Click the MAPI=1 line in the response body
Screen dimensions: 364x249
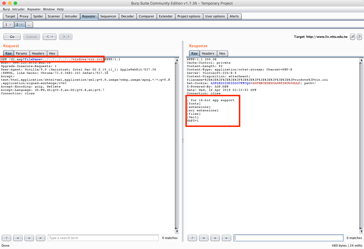(x=193, y=121)
